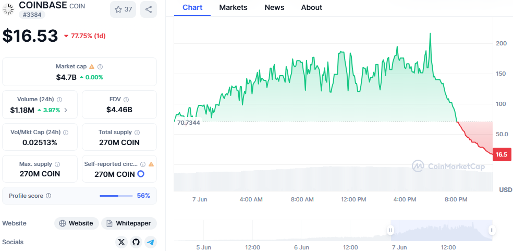Click the 77.75% (1d) change indicator
This screenshot has width=513, height=251.
pos(85,36)
